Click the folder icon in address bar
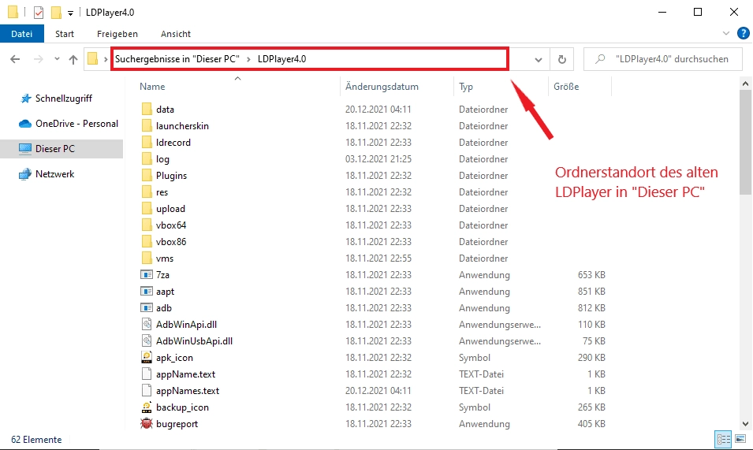 coord(93,59)
